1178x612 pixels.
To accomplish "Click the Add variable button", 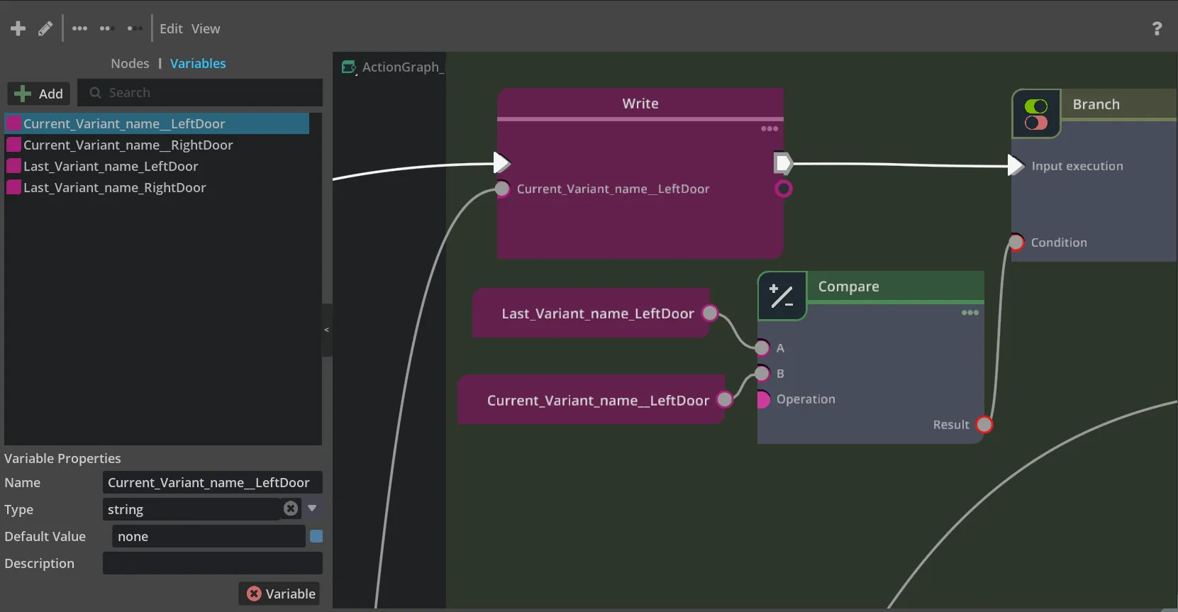I will (x=39, y=94).
